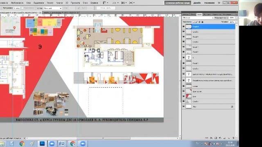This screenshot has height=147, width=262.
Task: Open the Окно menu
Action: point(85,3)
